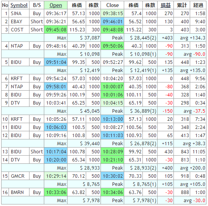Select the -90 loss in row 4
Viewport: 208px width, 206px height.
[165, 46]
